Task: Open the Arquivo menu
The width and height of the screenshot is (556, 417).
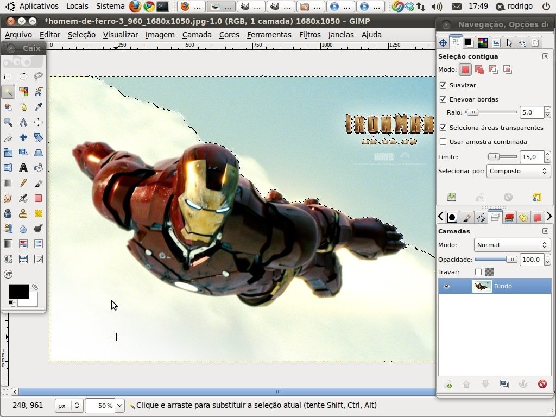Action: (18, 35)
